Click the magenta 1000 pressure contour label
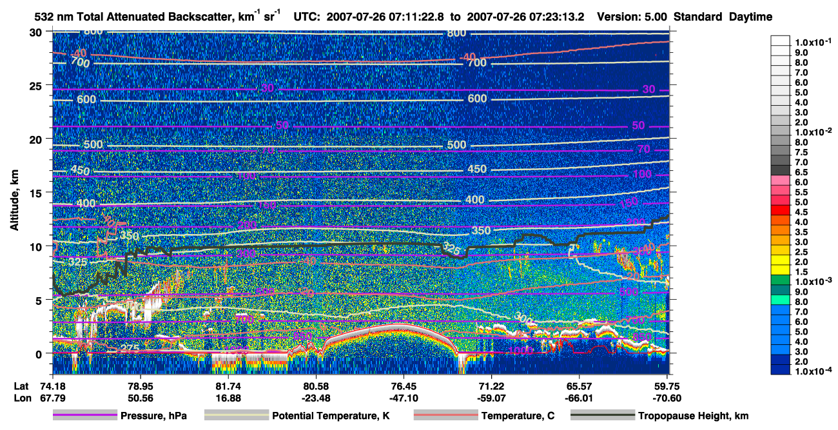 tap(520, 351)
